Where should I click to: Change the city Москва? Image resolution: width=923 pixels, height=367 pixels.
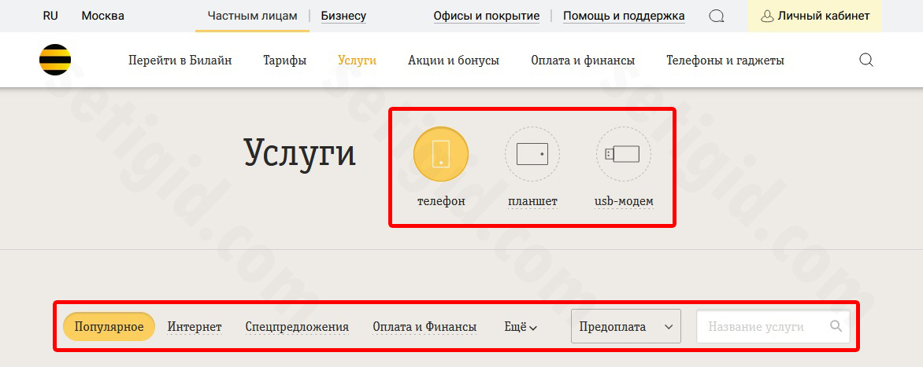pos(102,16)
